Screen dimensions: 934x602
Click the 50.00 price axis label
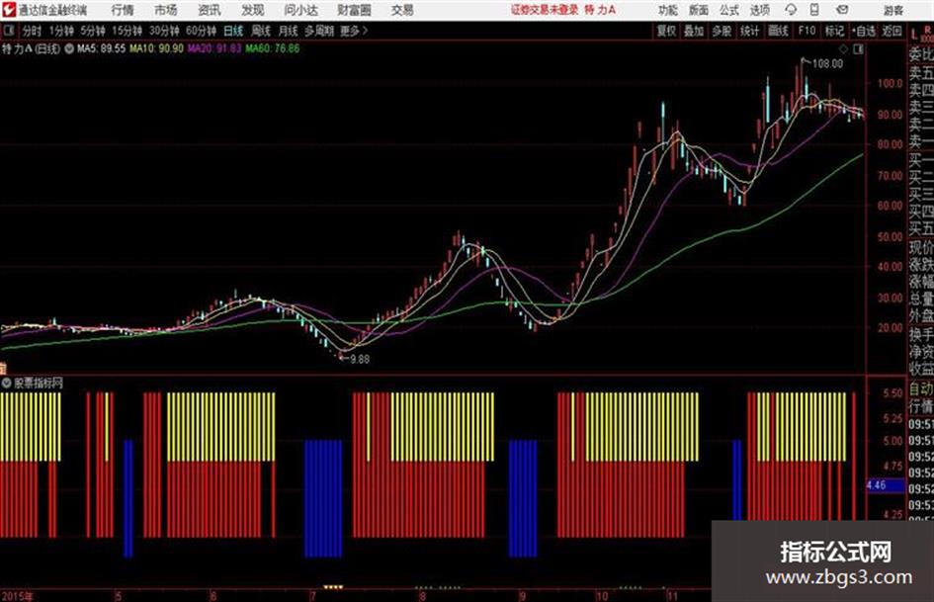[x=890, y=236]
